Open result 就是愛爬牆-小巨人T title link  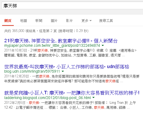click(72, 93)
